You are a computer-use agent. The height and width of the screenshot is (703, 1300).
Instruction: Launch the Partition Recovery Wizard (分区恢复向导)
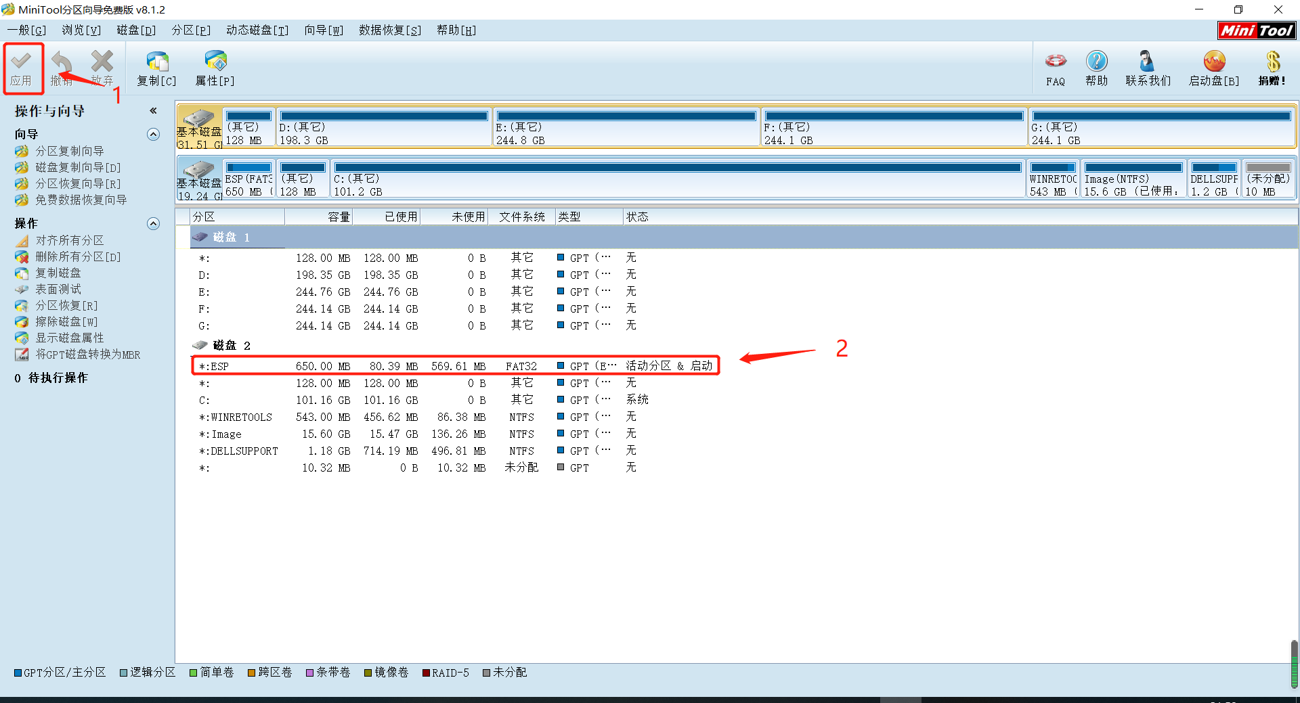point(78,183)
